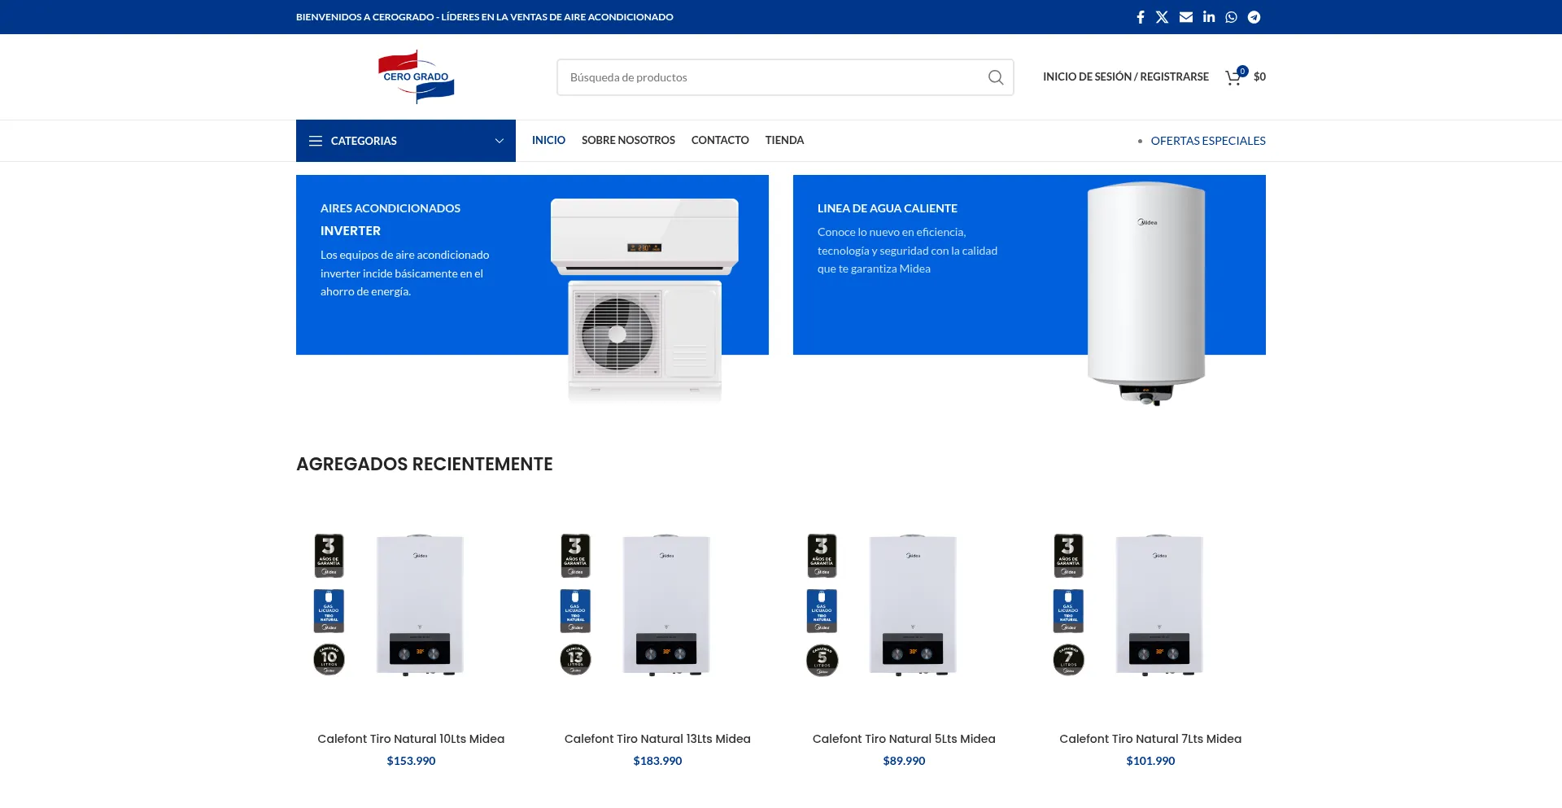
Task: Click the Midea hot water description text
Action: (x=907, y=251)
